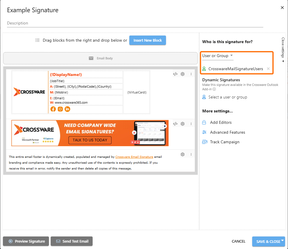Open HTML code editor for signature block

175,74
